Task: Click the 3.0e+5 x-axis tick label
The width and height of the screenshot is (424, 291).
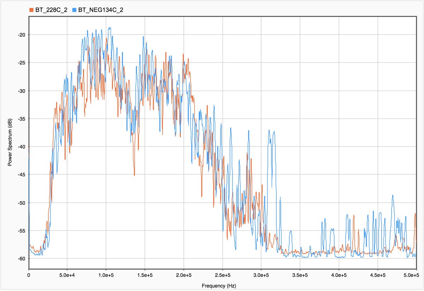Action: [261, 274]
